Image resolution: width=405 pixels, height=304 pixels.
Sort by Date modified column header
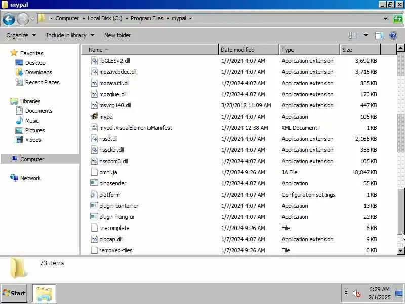coord(249,50)
